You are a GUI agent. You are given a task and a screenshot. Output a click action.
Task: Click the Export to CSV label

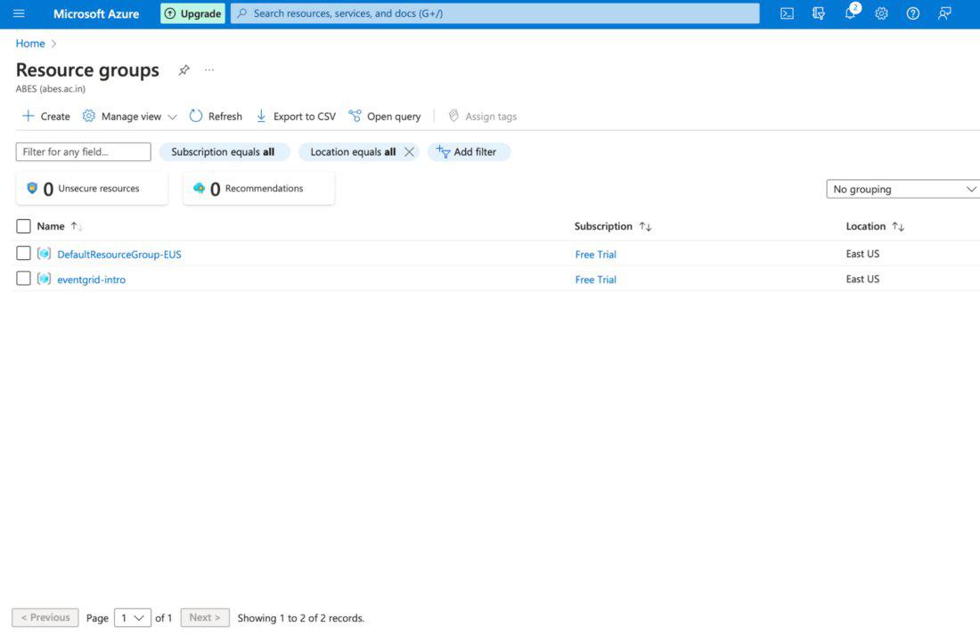pyautogui.click(x=305, y=117)
